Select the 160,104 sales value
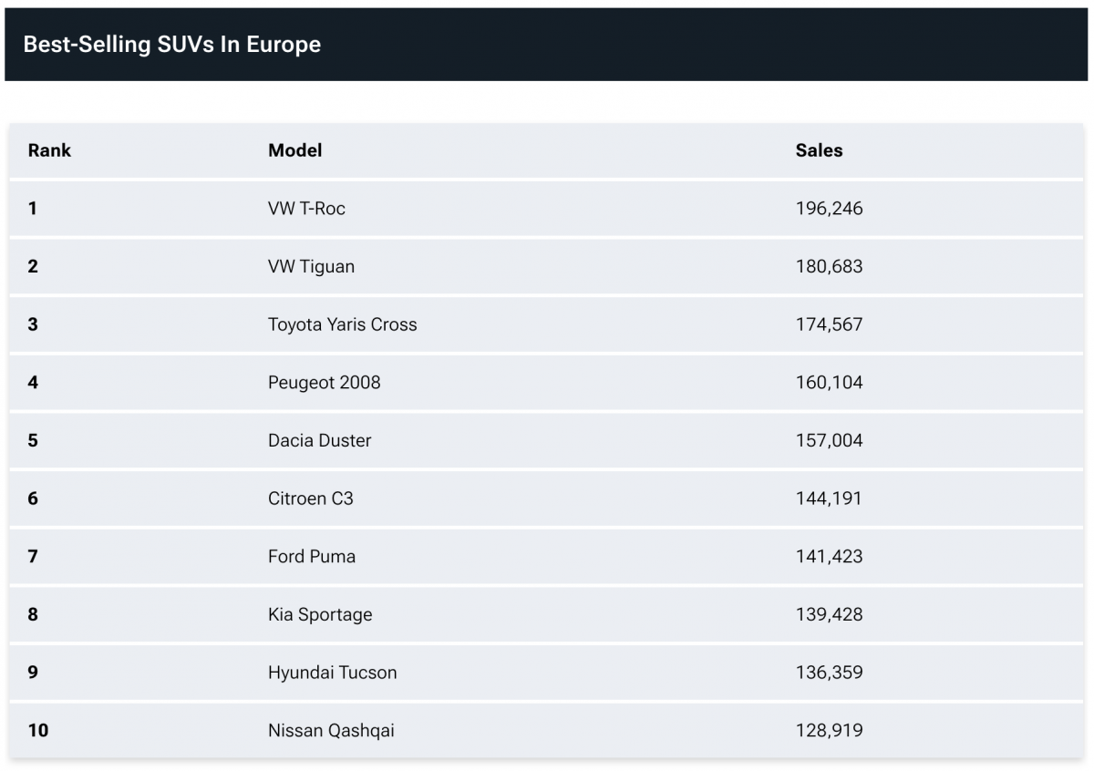Image resolution: width=1094 pixels, height=771 pixels. pos(829,383)
